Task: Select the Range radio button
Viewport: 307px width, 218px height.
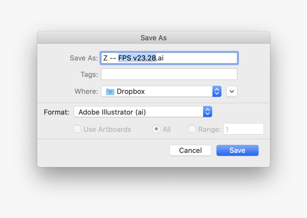Action: point(191,129)
